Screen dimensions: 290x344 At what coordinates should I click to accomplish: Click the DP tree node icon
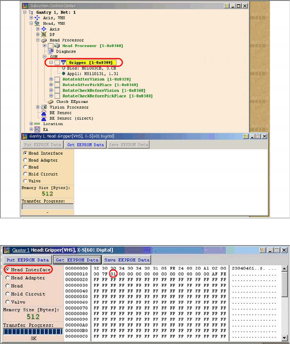coord(44,35)
